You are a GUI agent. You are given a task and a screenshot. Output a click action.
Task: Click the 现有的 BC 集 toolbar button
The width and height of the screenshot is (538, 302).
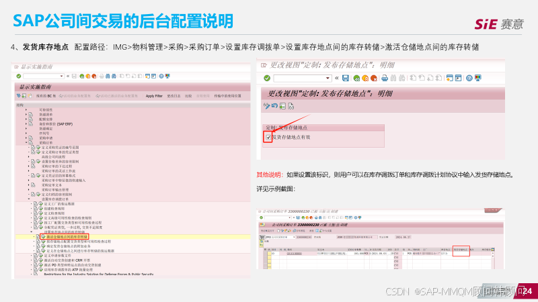click(x=46, y=96)
